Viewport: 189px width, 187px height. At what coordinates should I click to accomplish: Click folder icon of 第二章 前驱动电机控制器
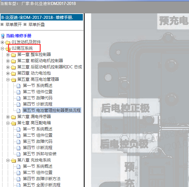pos(13,61)
